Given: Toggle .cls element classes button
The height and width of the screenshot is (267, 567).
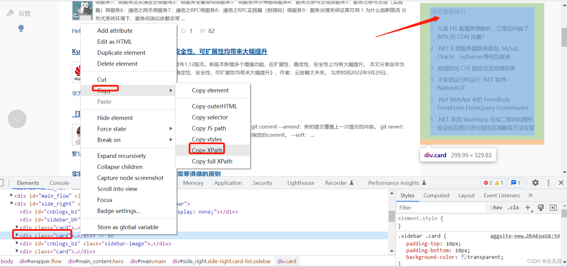Looking at the screenshot, I should point(513,208).
